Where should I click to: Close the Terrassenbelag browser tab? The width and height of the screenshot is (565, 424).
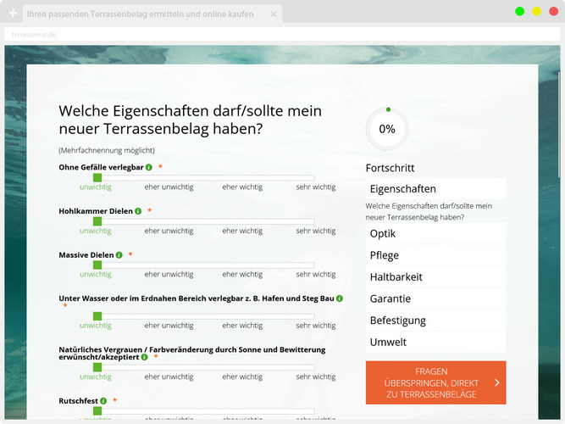(273, 14)
